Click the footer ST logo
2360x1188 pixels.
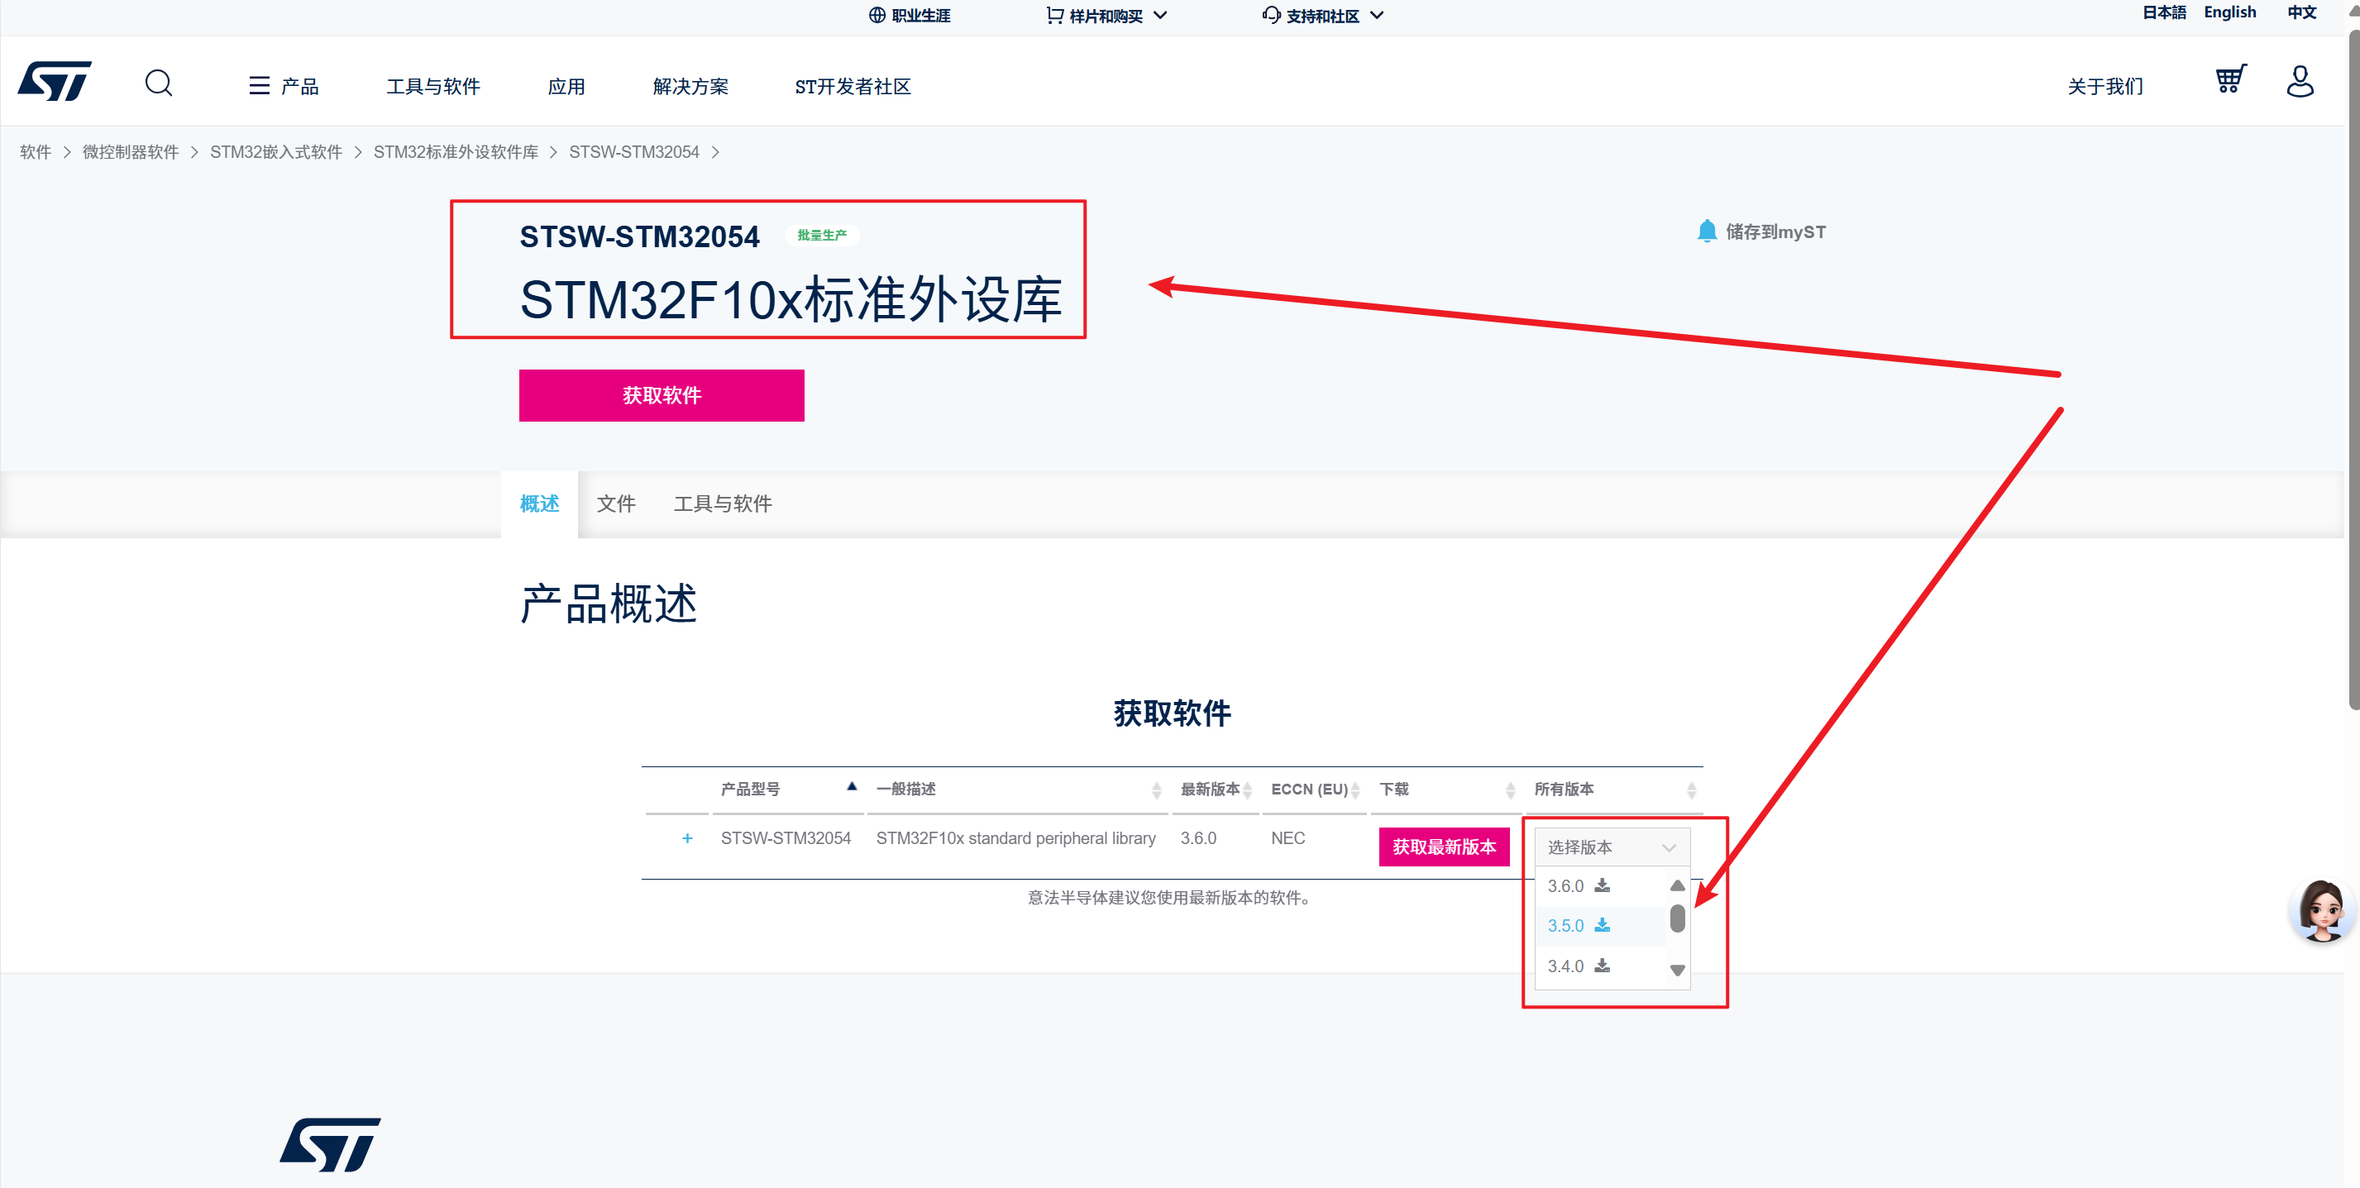(x=331, y=1144)
